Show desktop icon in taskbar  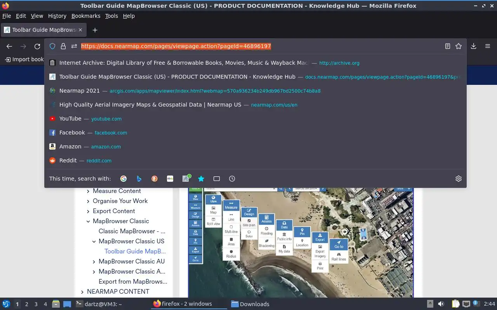(67, 304)
